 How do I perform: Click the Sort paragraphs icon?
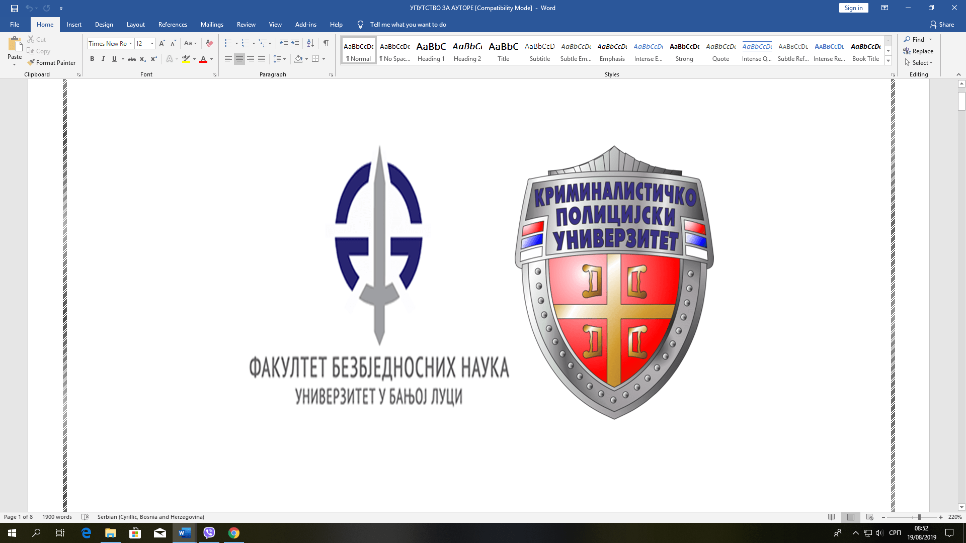(x=310, y=44)
